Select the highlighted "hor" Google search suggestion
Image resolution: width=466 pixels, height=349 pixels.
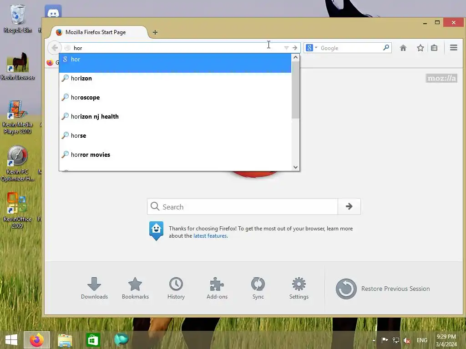pos(175,63)
